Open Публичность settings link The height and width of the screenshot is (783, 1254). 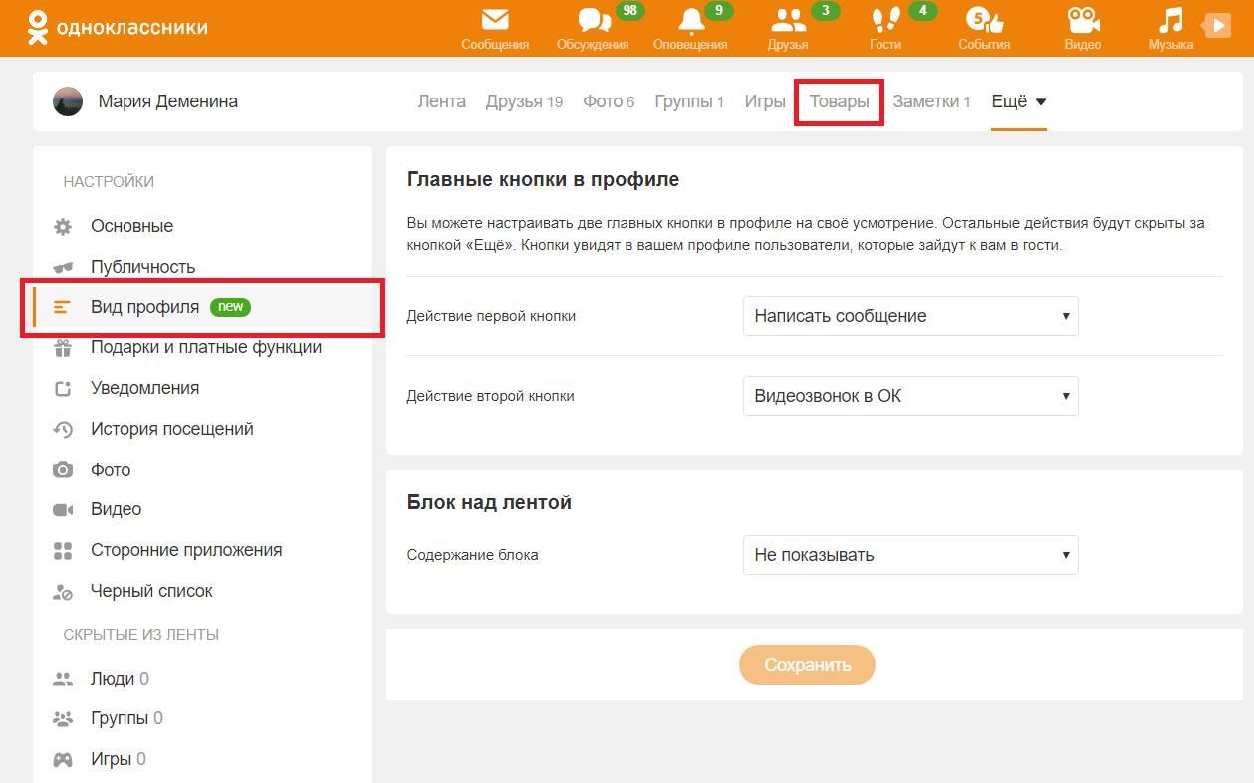(x=142, y=267)
